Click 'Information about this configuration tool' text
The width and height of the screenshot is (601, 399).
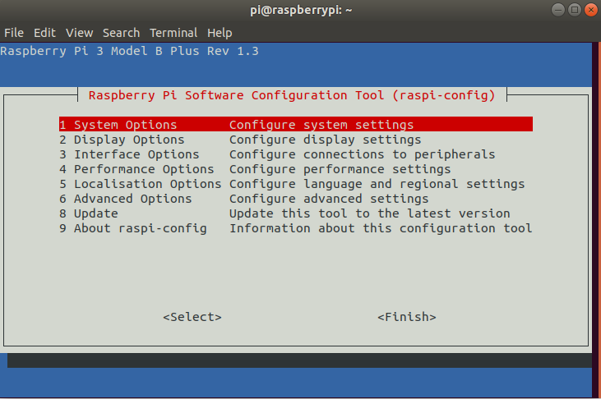pos(381,228)
